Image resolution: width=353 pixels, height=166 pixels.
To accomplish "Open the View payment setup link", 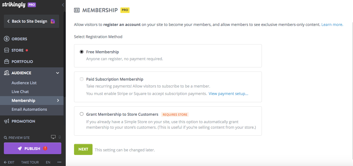I will pyautogui.click(x=228, y=93).
